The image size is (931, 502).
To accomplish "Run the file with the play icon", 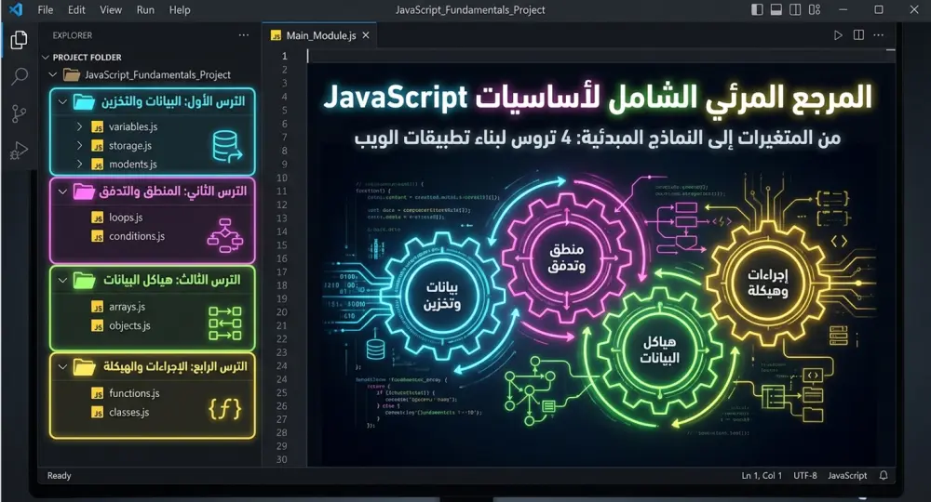I will tap(838, 35).
